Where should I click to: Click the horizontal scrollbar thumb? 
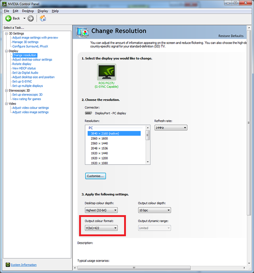coord(134,268)
